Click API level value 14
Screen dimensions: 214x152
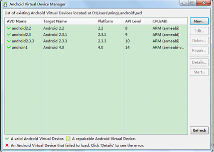(x=128, y=48)
